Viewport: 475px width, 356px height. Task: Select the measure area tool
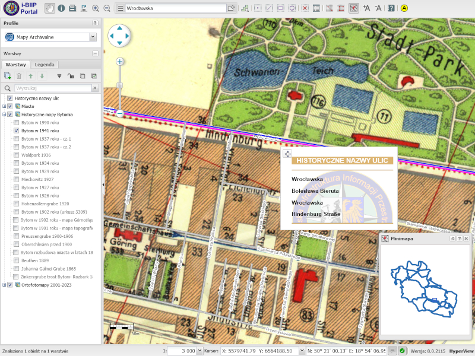[341, 8]
